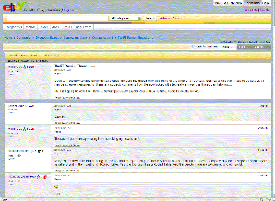This screenshot has width=275, height=201.
Task: Open the Sell tab in top navigation
Action: (226, 3)
